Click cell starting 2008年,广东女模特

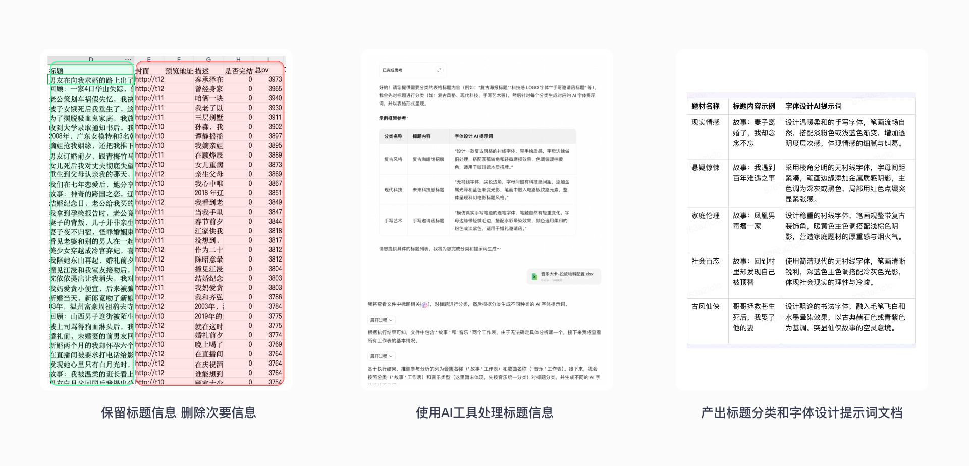click(x=91, y=136)
